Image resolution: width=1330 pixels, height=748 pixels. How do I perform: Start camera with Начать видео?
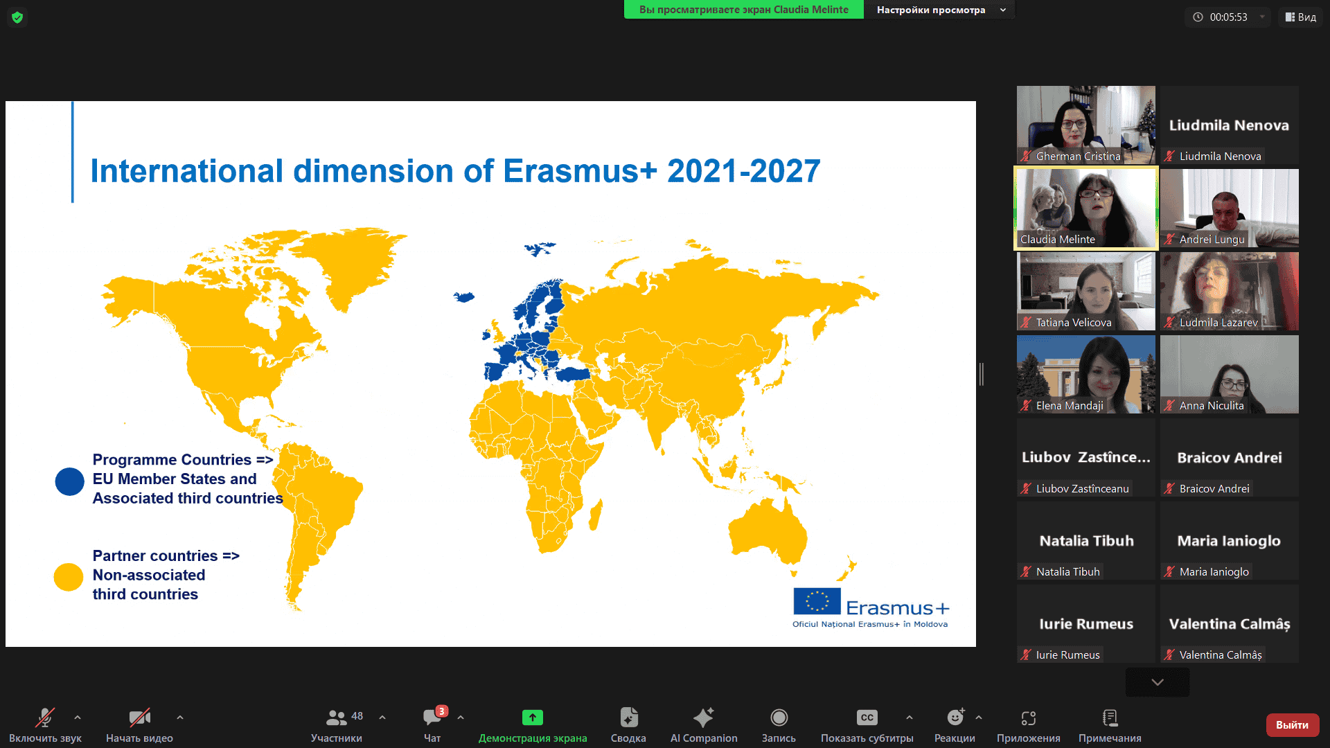tap(139, 718)
